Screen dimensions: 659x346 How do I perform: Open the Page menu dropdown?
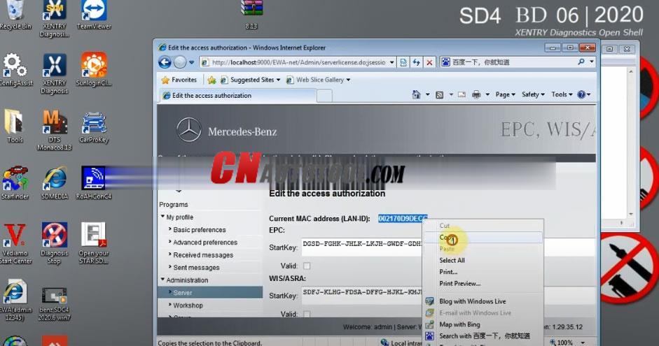click(505, 95)
